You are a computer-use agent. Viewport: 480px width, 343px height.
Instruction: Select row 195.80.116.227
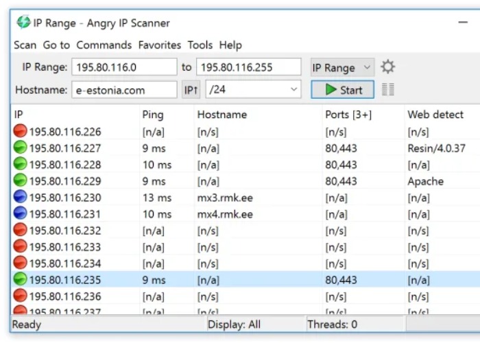pos(245,148)
